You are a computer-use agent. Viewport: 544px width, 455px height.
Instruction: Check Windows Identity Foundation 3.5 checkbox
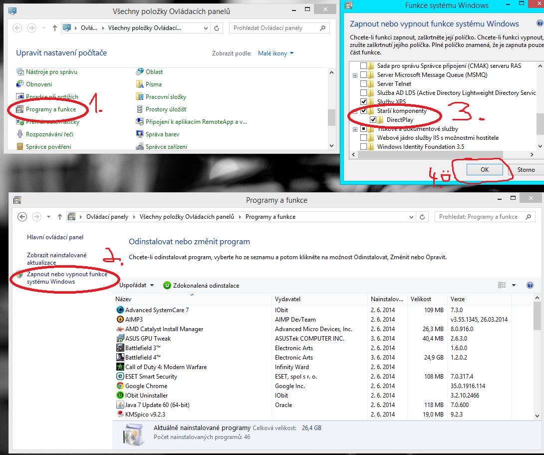coord(363,147)
